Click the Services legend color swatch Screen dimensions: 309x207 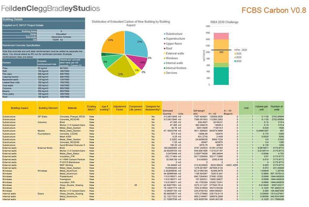[x=164, y=73]
